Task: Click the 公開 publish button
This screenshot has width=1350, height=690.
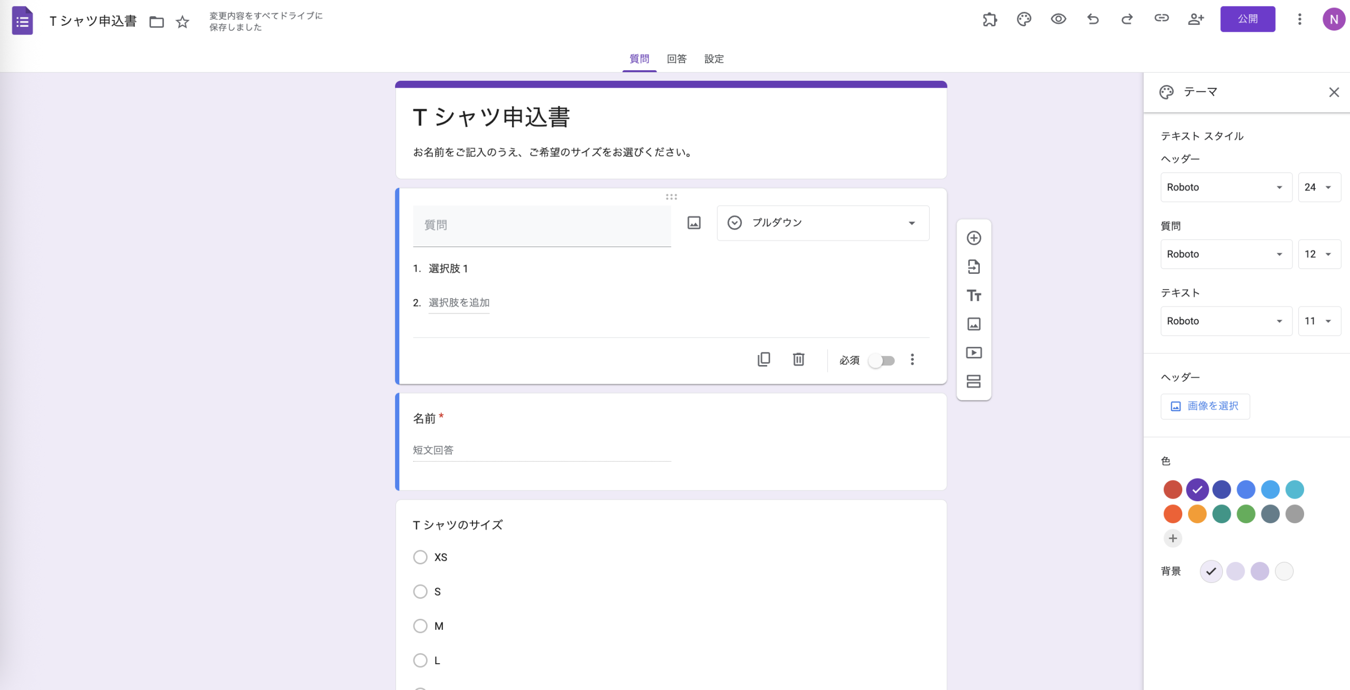Action: 1248,19
